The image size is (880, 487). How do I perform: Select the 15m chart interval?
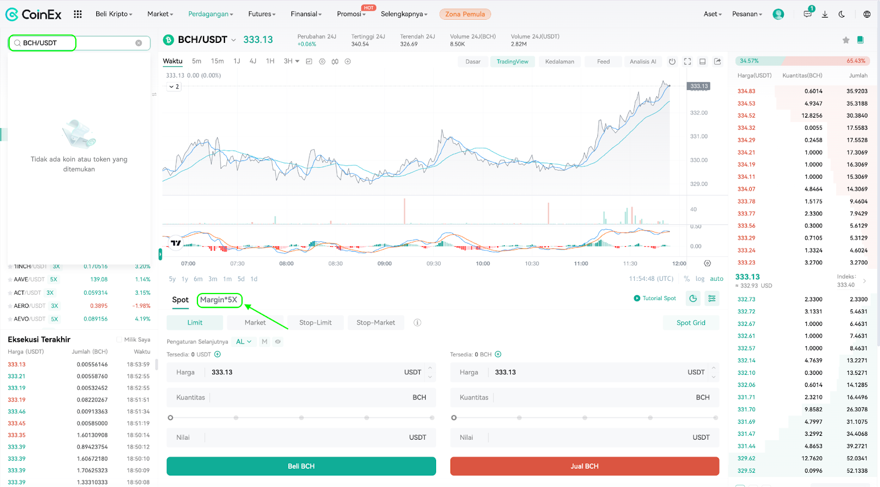tap(217, 62)
